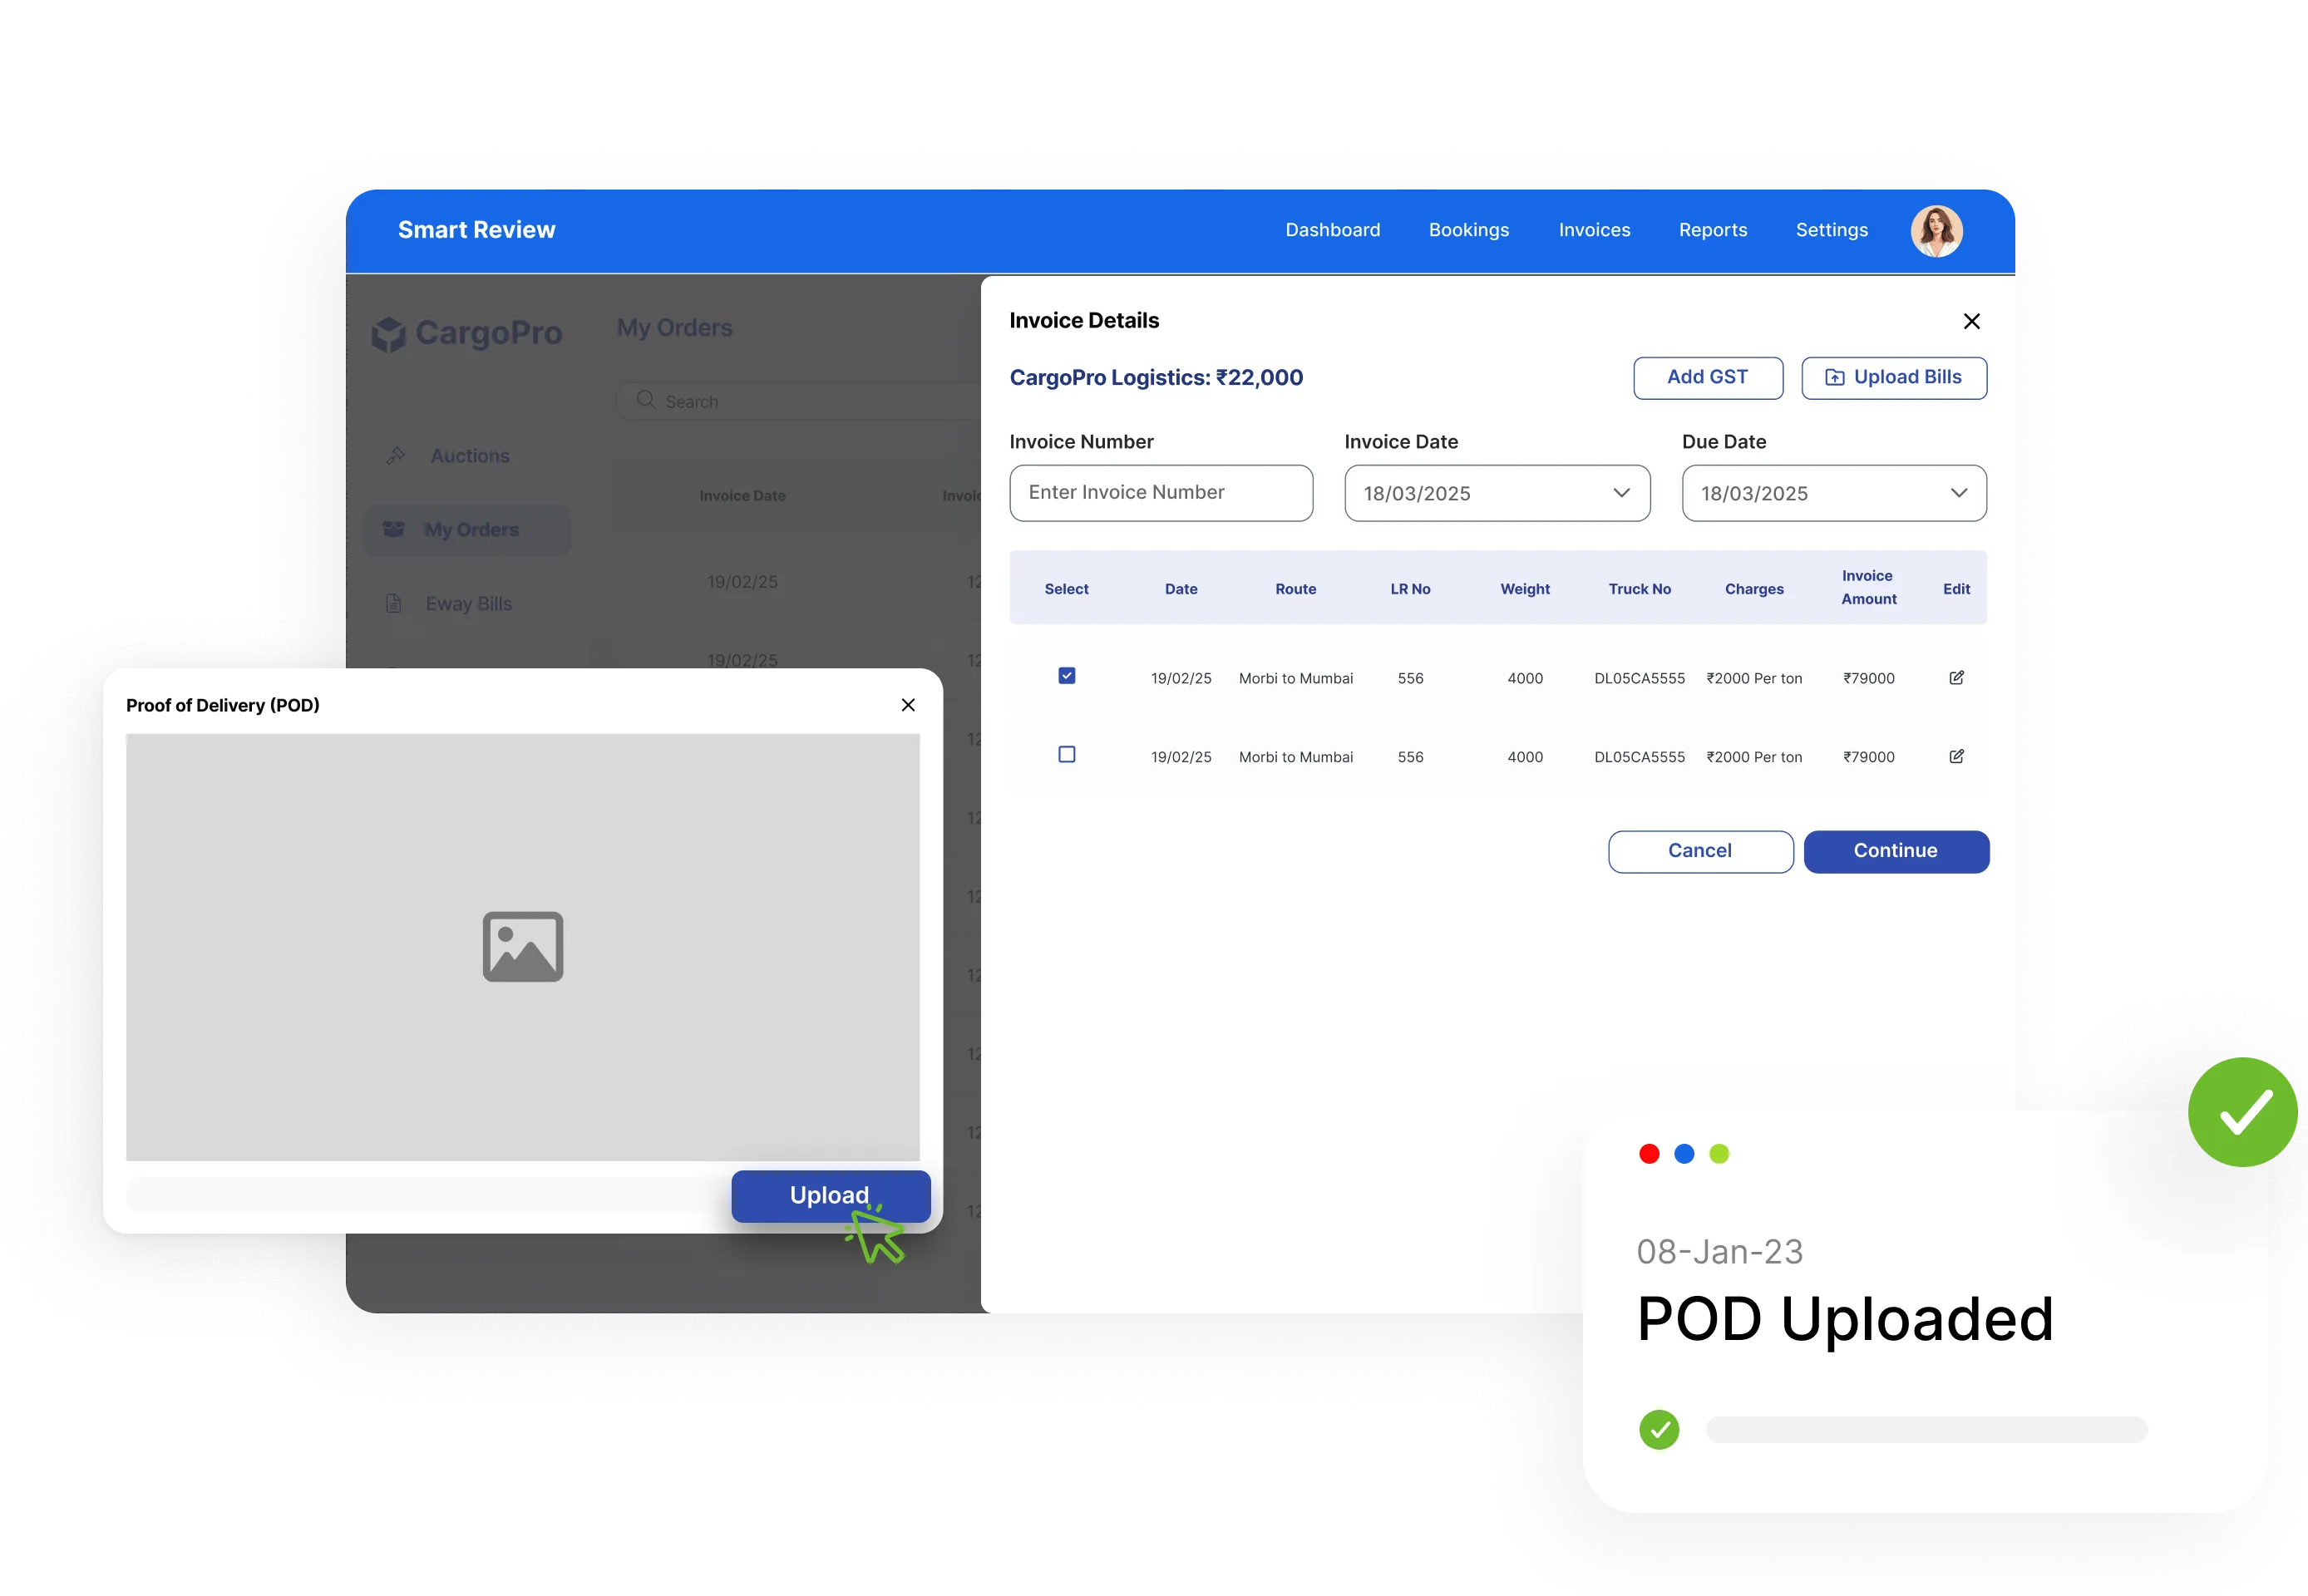The width and height of the screenshot is (2308, 1596).
Task: Click the Upload button in POD dialog
Action: pyautogui.click(x=830, y=1197)
